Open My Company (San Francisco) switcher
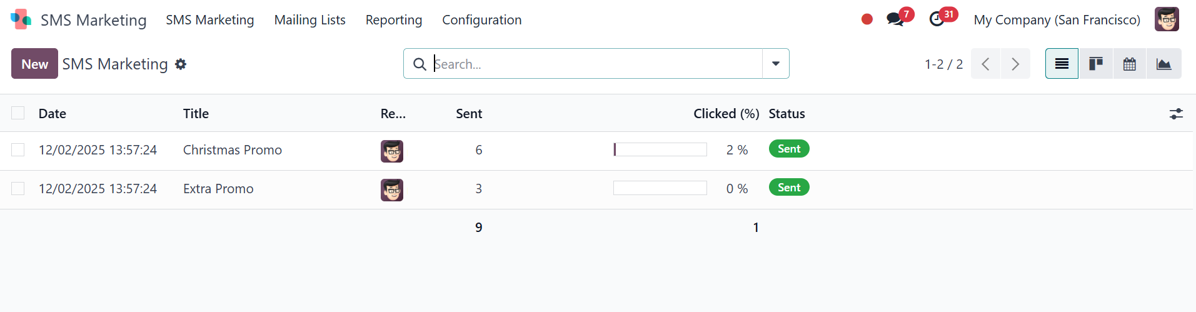The width and height of the screenshot is (1196, 312). pos(1057,20)
